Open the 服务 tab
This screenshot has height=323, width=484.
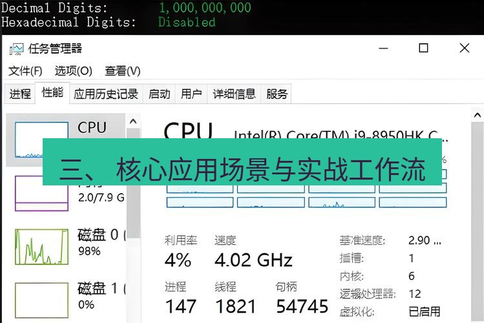[277, 94]
